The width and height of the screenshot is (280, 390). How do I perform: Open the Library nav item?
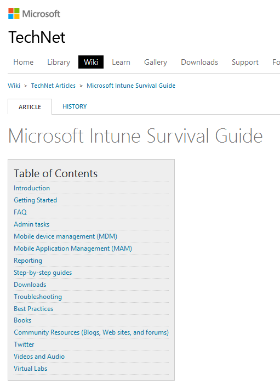[59, 62]
